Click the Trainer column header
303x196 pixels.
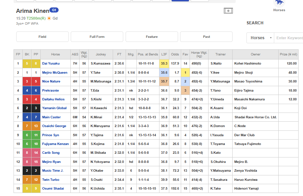click(x=220, y=54)
